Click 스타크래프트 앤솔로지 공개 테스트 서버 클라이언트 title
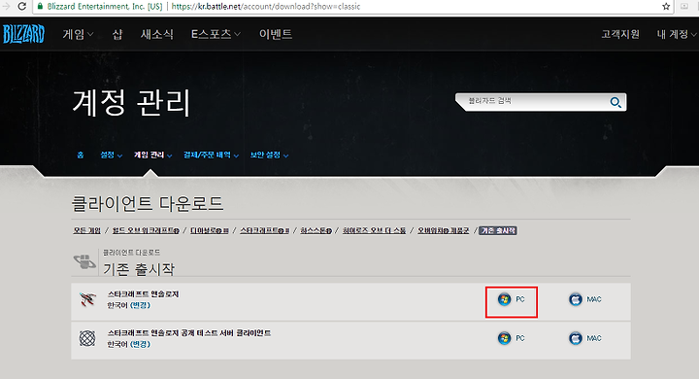Image resolution: width=699 pixels, height=379 pixels. [189, 332]
